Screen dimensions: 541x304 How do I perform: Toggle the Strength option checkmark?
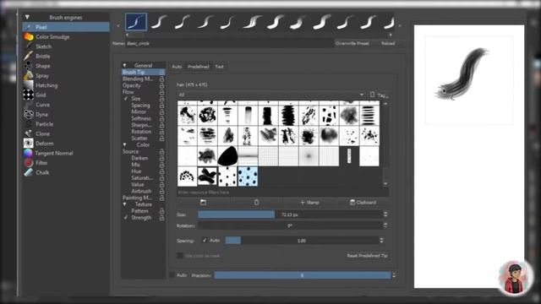(126, 218)
